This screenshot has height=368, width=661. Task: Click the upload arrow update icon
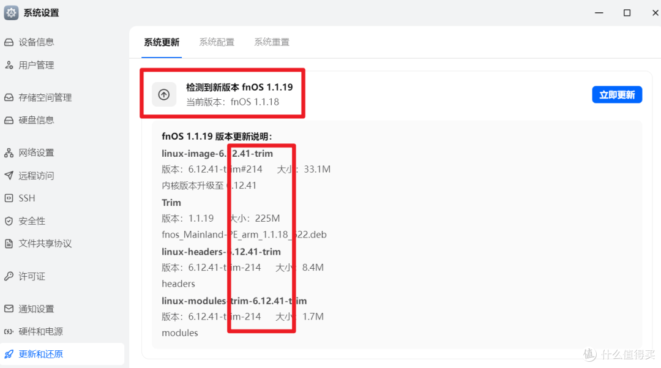point(164,94)
